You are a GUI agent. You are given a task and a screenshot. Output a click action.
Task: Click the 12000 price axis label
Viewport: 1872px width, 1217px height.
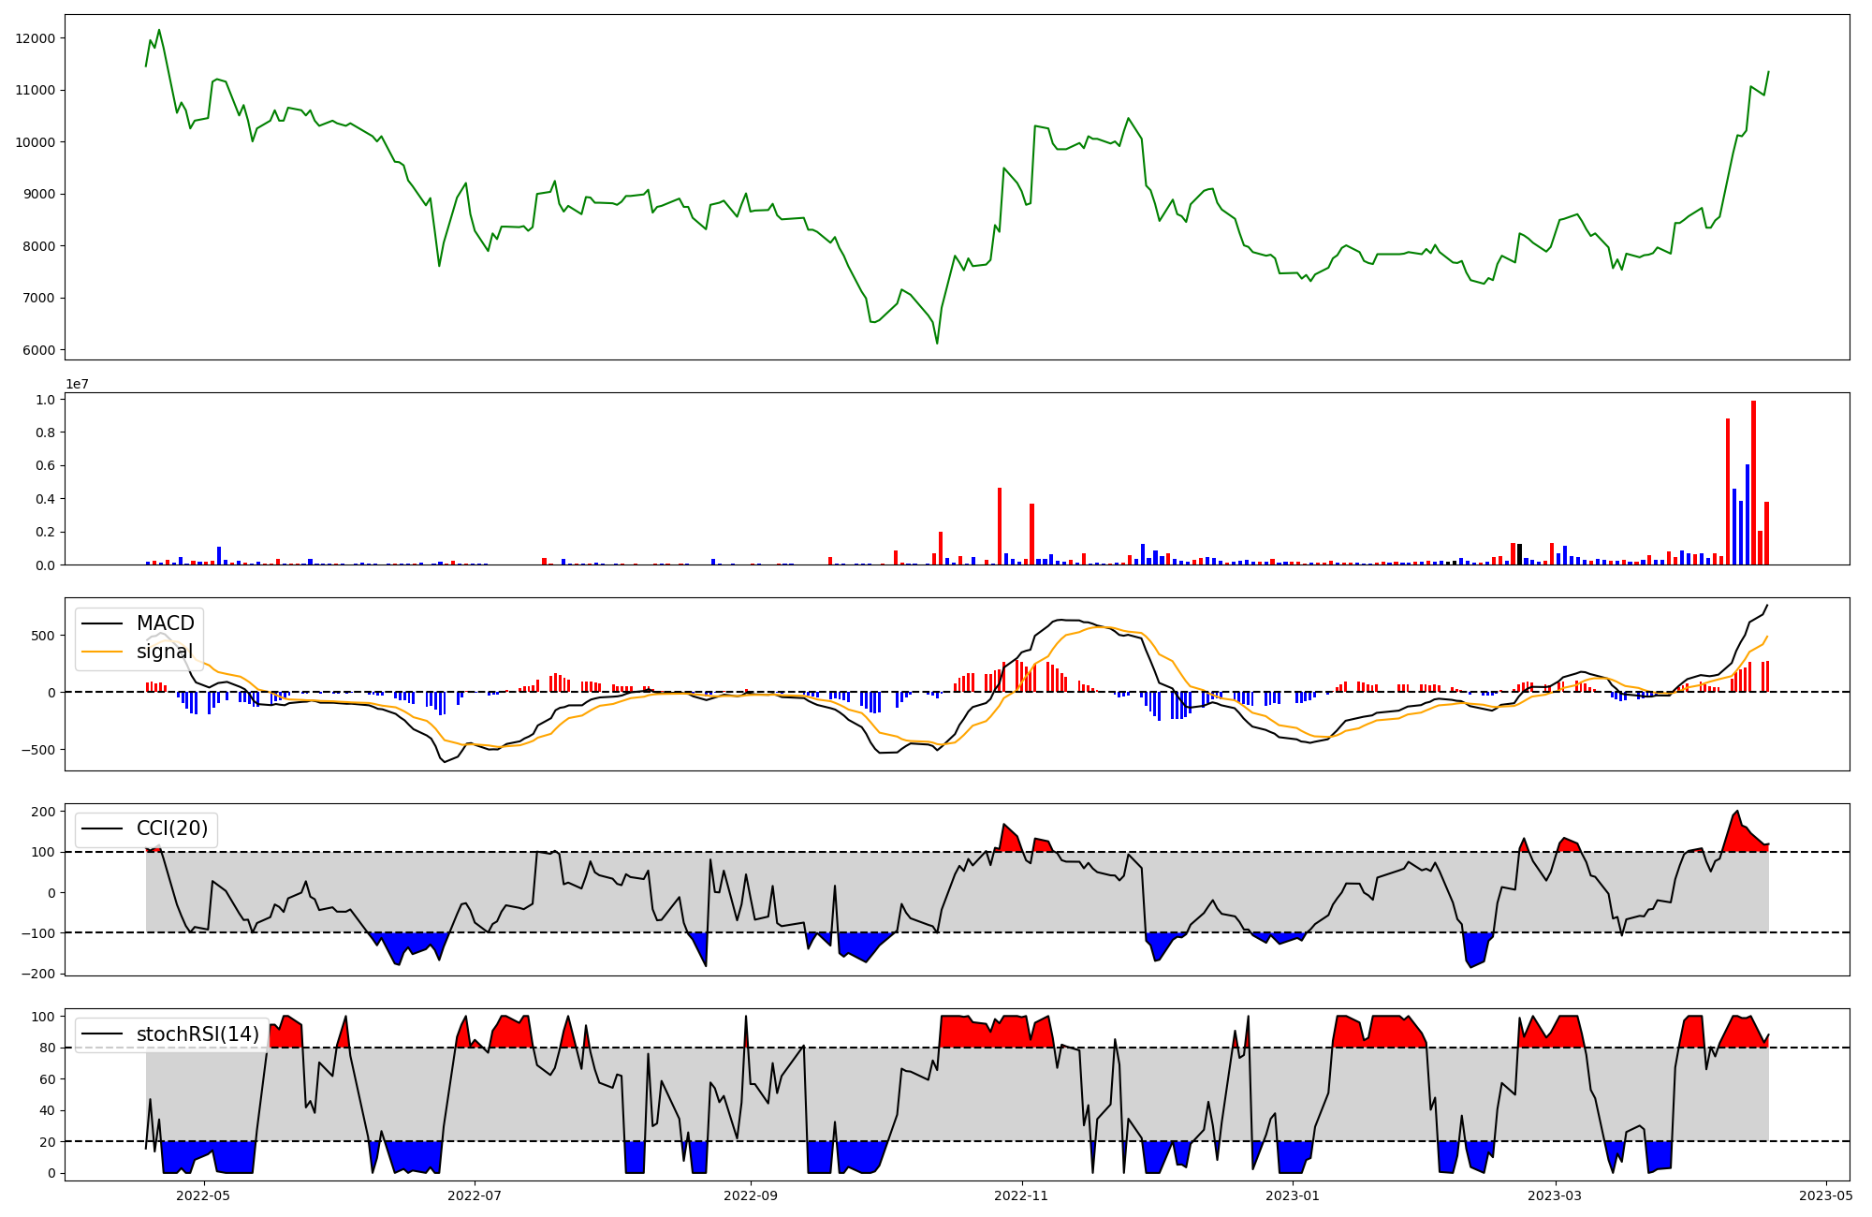point(36,38)
